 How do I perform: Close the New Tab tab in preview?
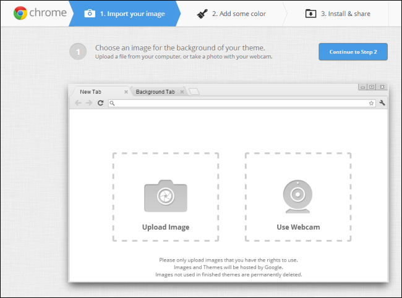(126, 92)
